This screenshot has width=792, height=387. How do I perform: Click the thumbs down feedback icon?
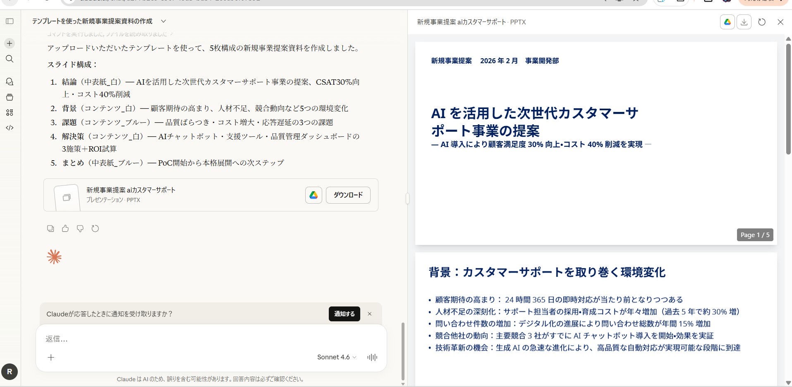tap(80, 228)
